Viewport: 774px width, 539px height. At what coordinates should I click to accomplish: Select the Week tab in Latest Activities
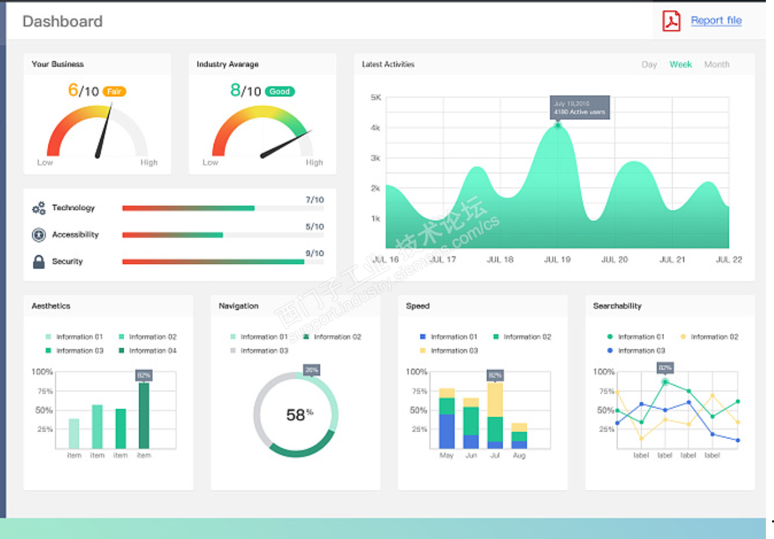tap(681, 65)
